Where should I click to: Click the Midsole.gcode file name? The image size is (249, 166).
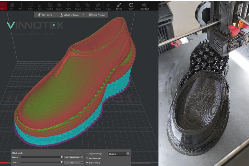pos(17,153)
